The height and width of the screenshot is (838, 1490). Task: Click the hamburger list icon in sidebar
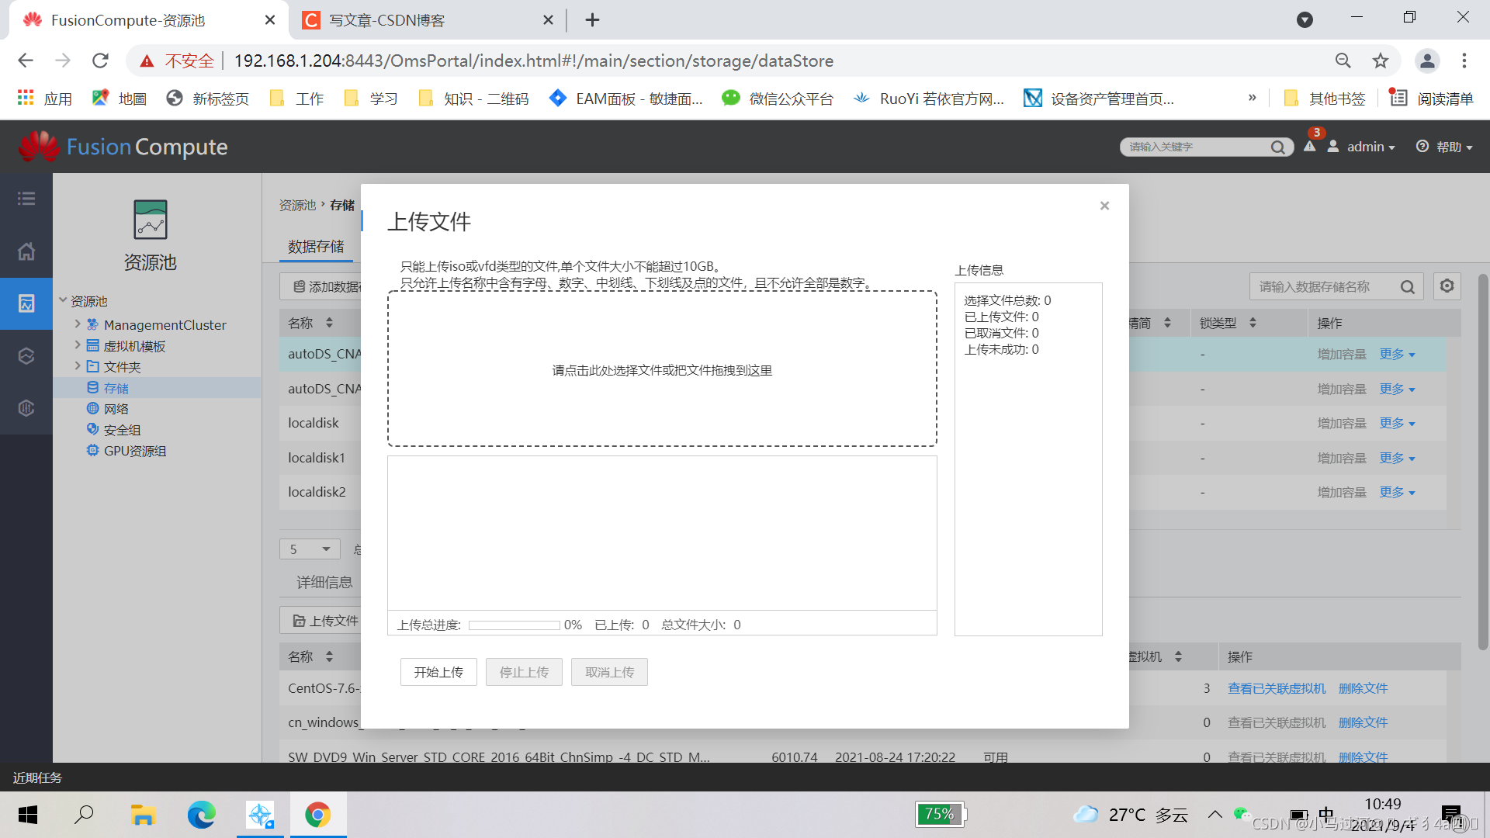coord(26,199)
